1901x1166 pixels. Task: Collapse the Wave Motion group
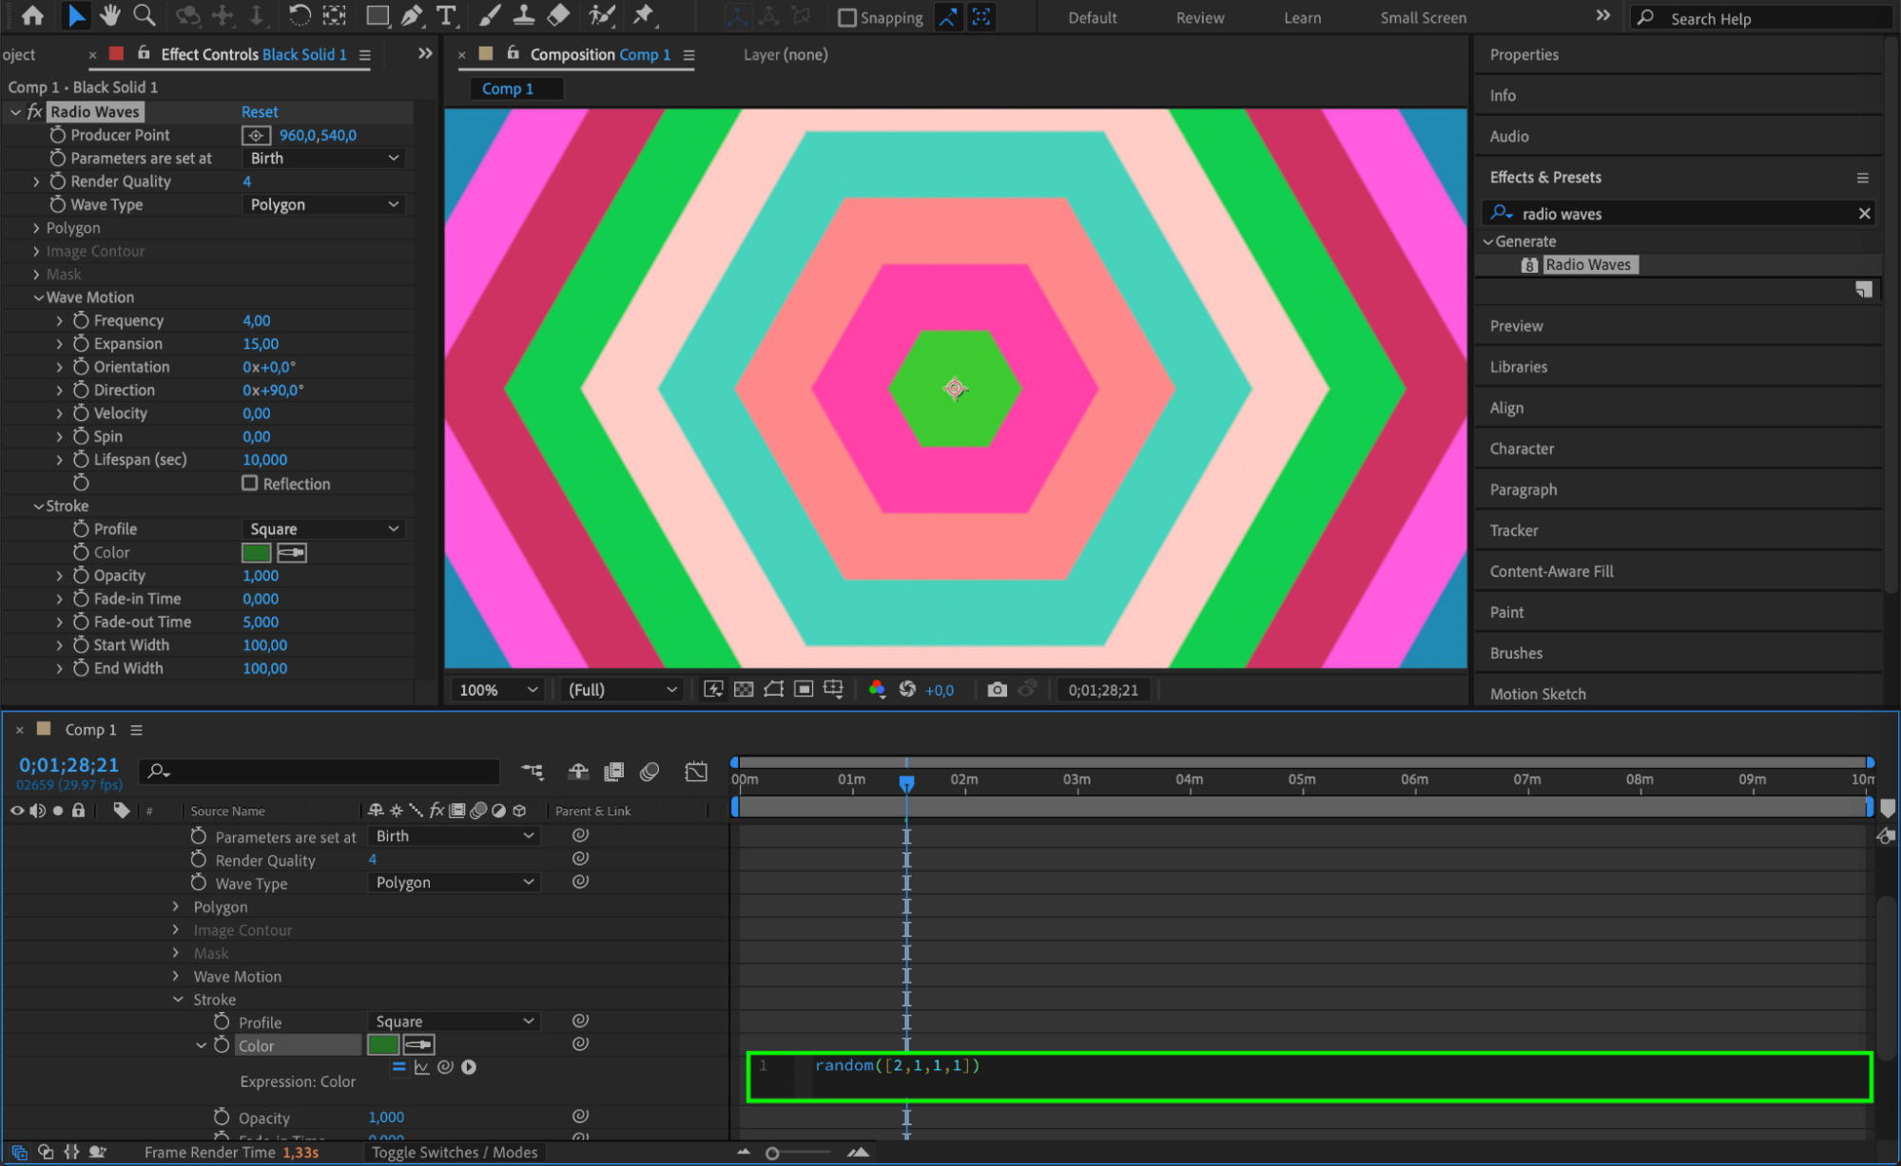coord(38,297)
